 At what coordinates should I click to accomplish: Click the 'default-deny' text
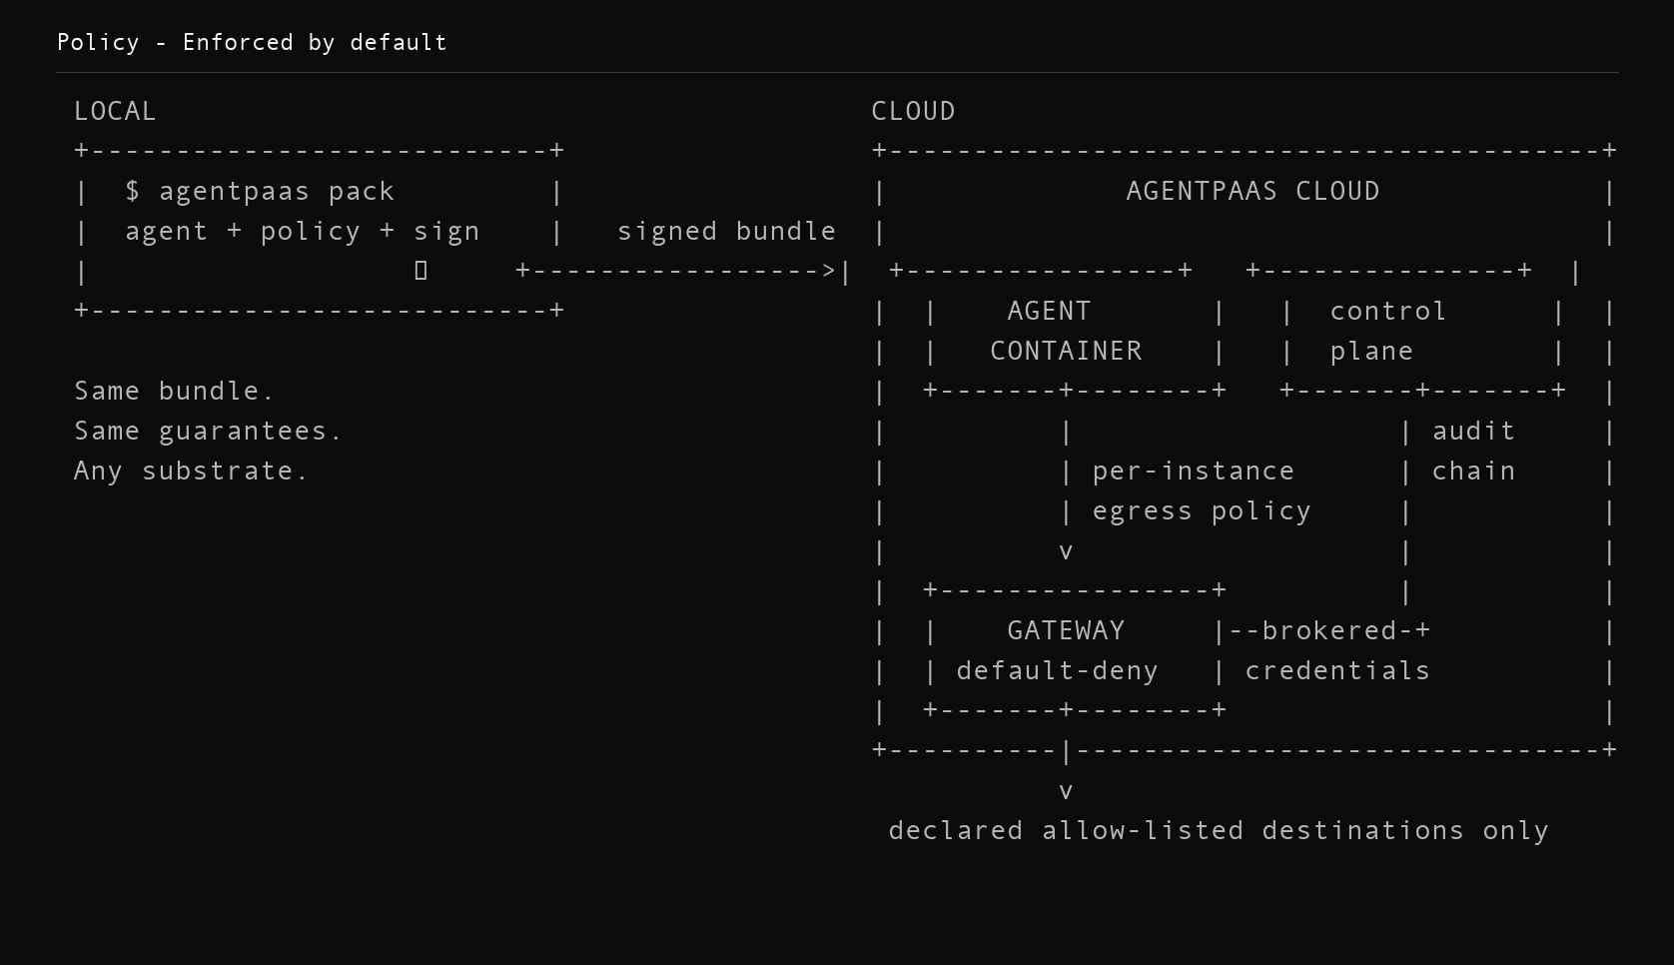1057,670
